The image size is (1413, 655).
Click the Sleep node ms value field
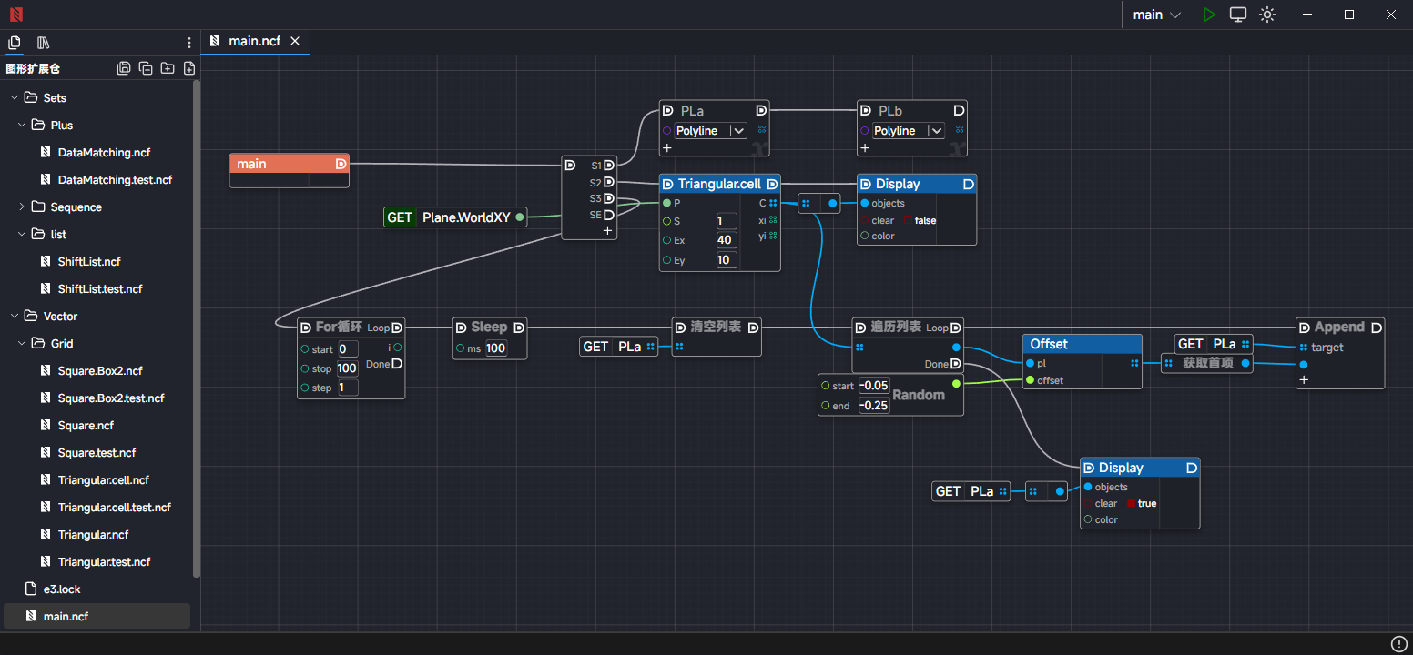tap(495, 348)
